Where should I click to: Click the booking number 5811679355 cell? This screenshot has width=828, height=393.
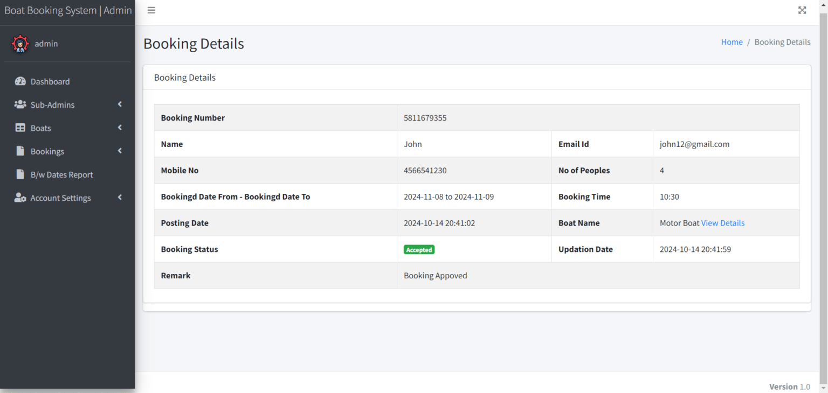(425, 117)
